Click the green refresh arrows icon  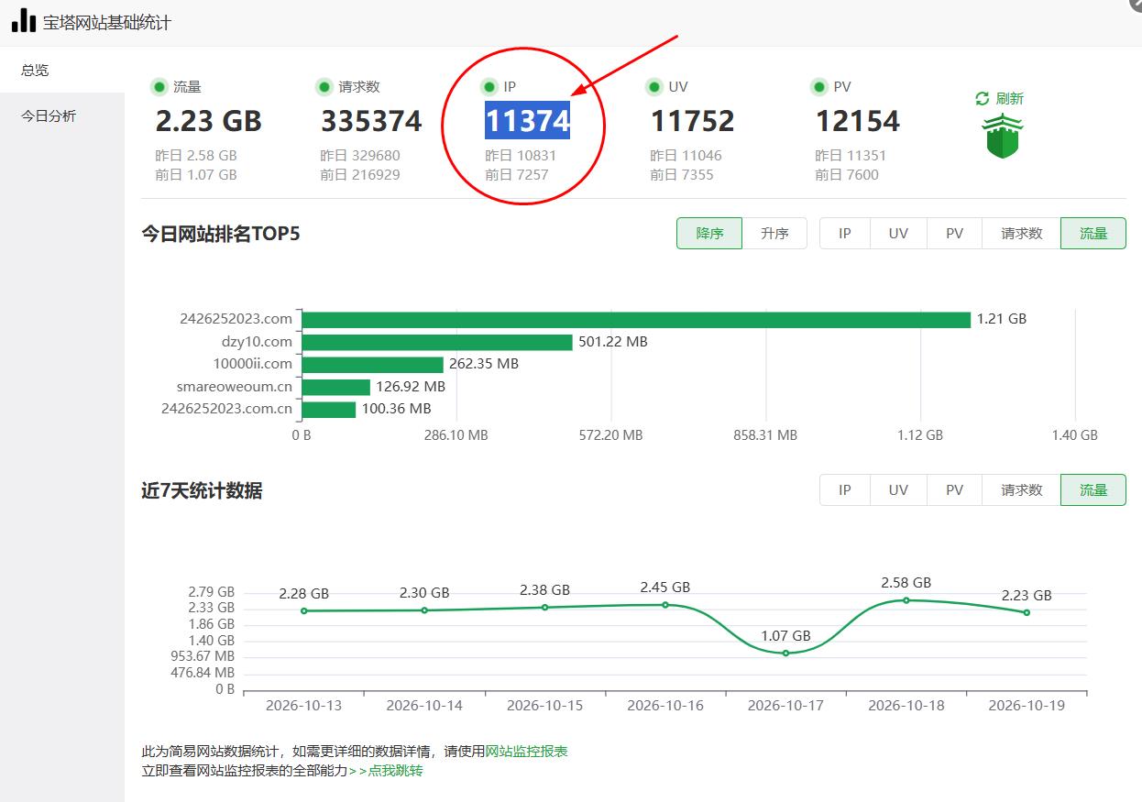click(983, 98)
